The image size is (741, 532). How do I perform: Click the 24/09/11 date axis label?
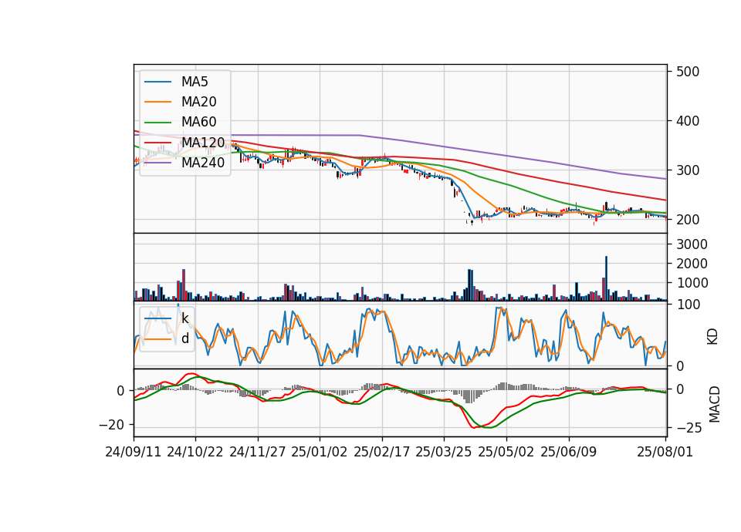pyautogui.click(x=134, y=452)
